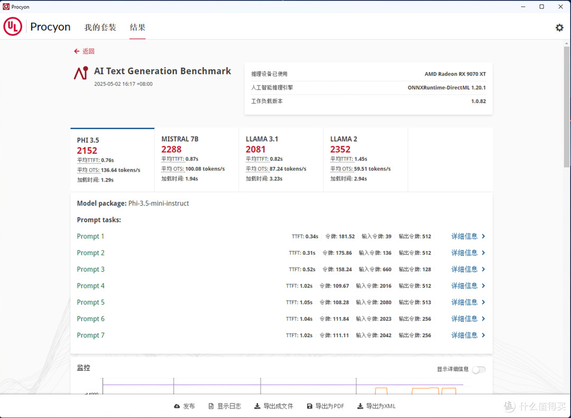Click the Phi-3.5-mini-instruct model package text
This screenshot has height=418, width=571.
point(159,203)
